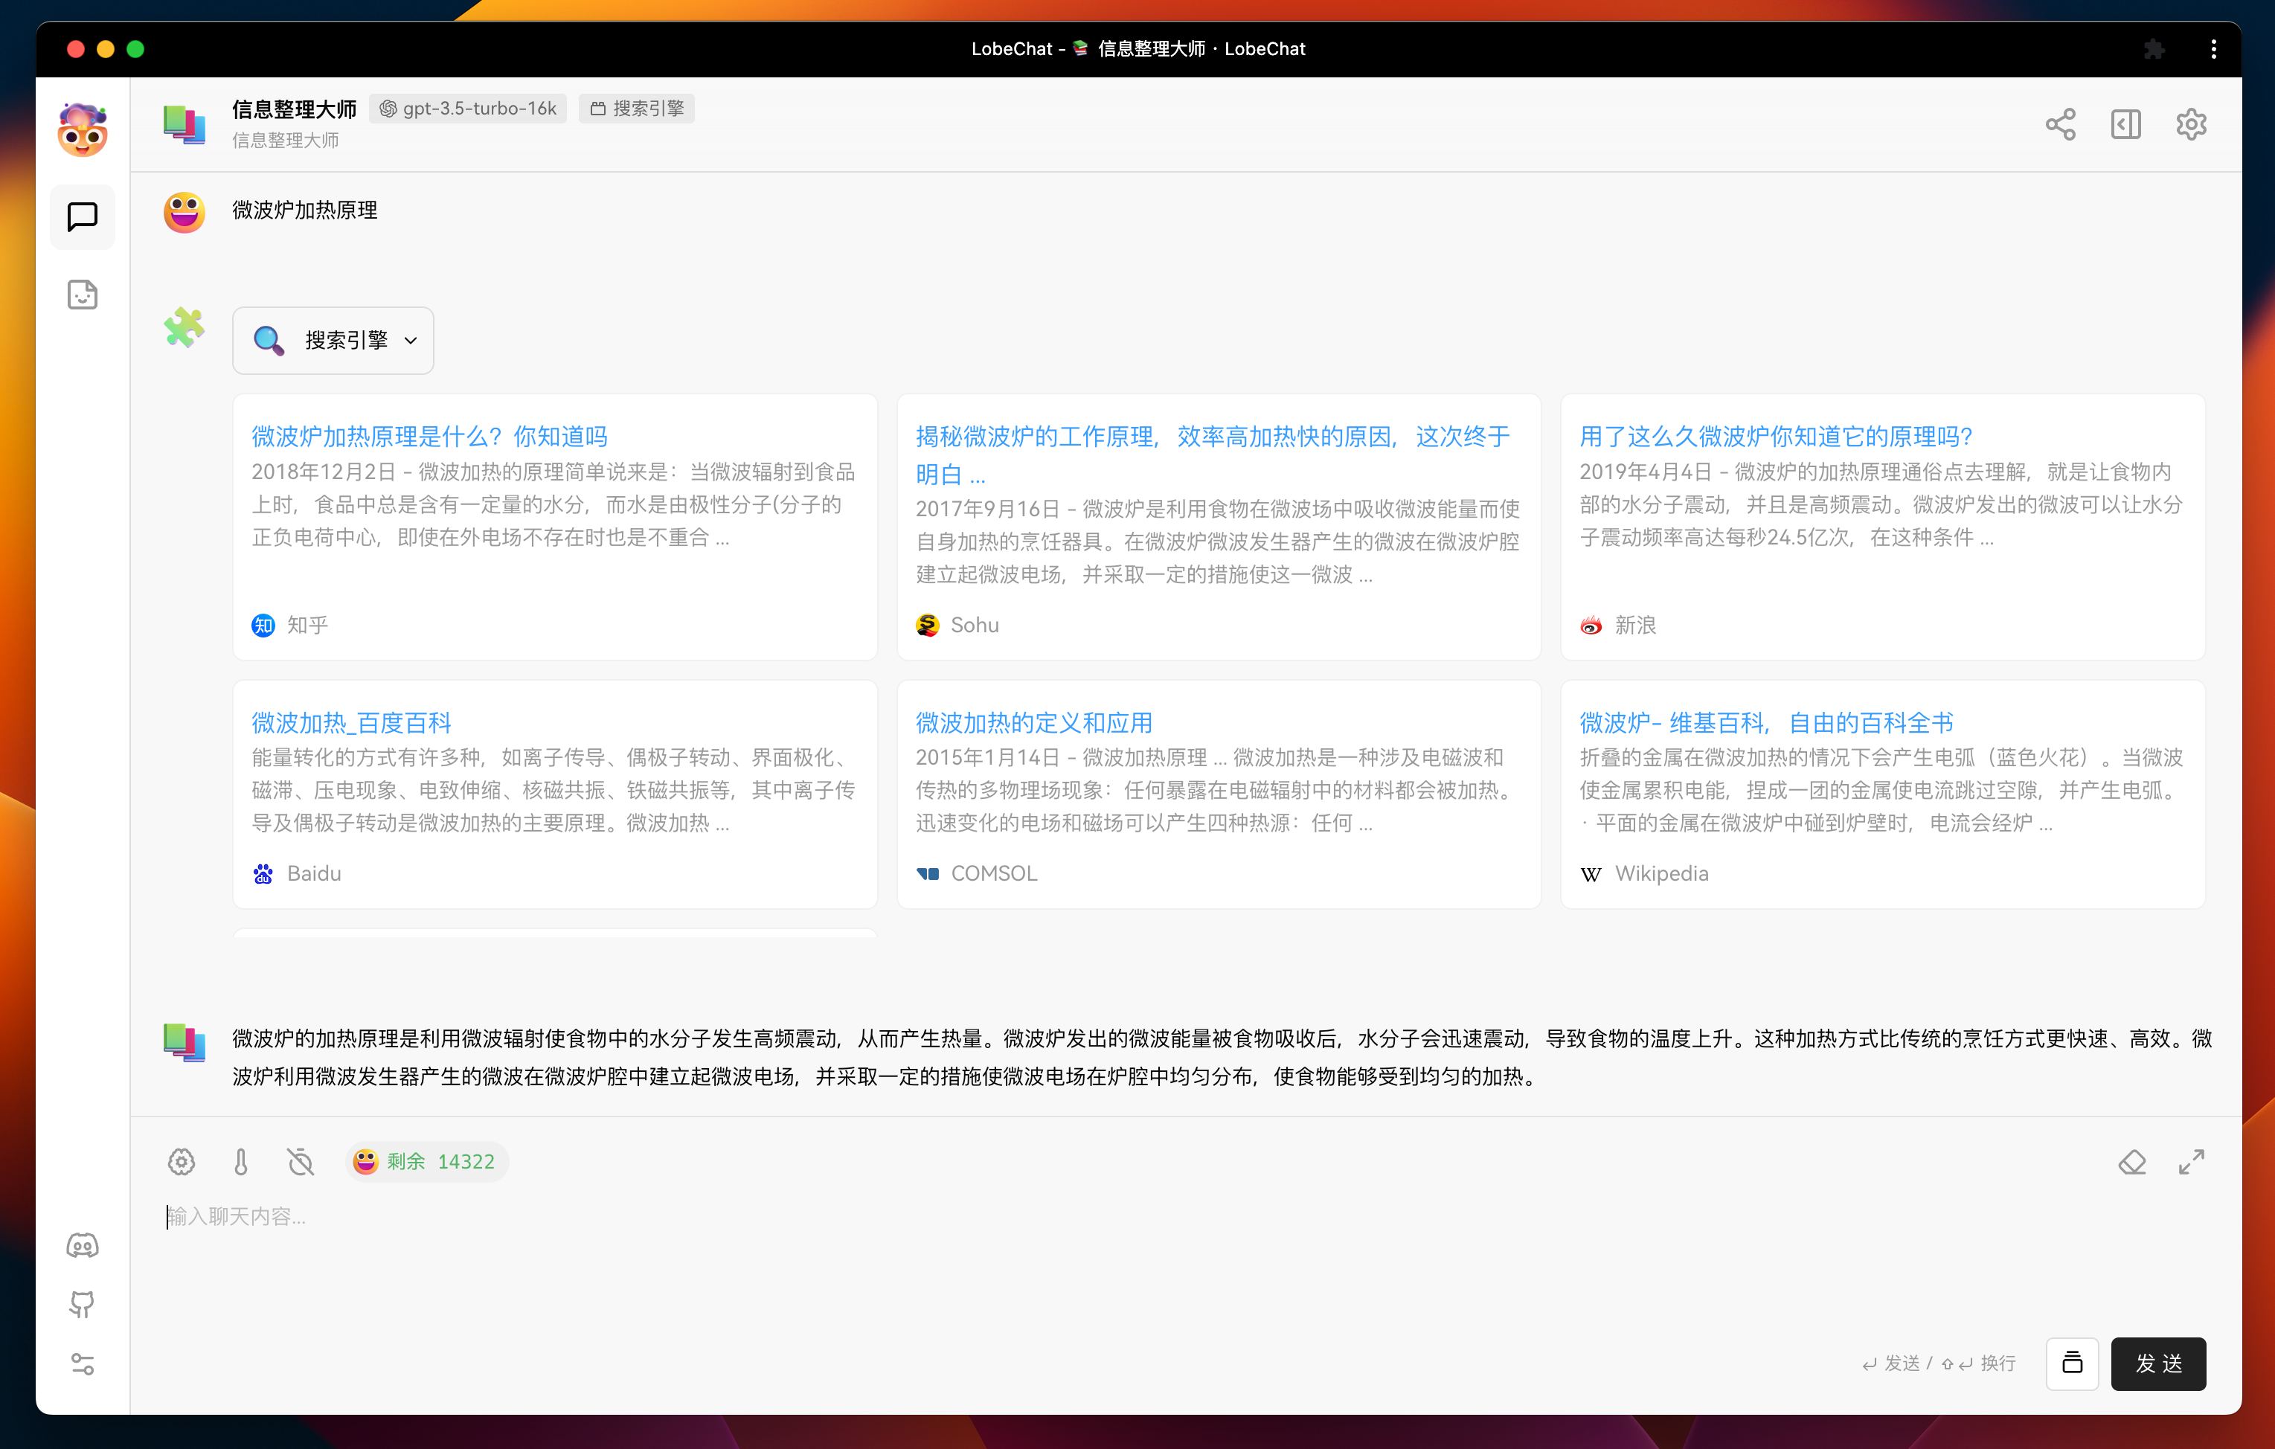The image size is (2275, 1449).
Task: Open the model settings icon in input toolbar
Action: (x=182, y=1162)
